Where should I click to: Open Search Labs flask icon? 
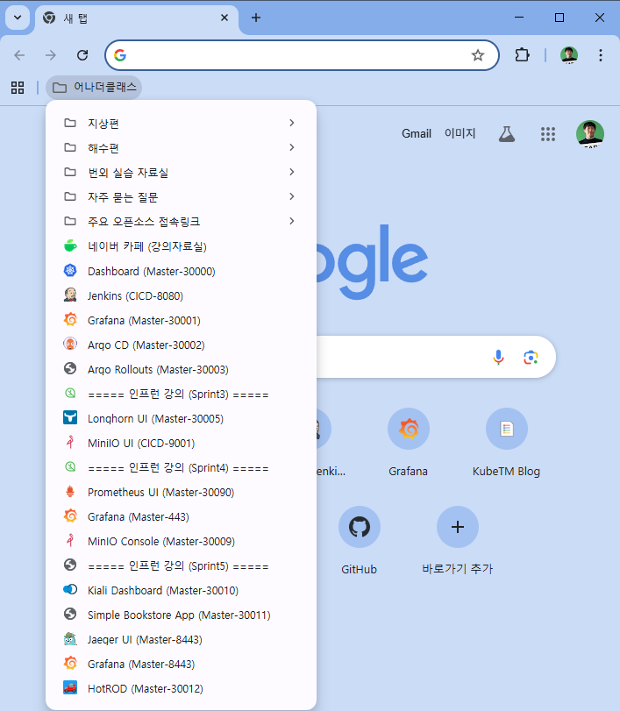pyautogui.click(x=507, y=134)
